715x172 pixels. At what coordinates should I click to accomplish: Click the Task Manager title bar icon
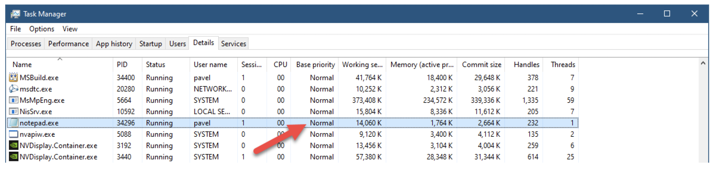15,14
